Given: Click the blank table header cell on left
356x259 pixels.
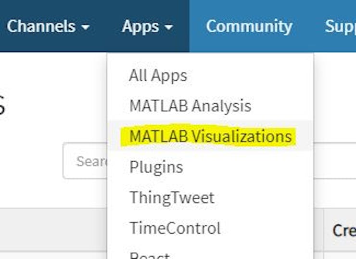Looking at the screenshot, I should (x=53, y=230).
